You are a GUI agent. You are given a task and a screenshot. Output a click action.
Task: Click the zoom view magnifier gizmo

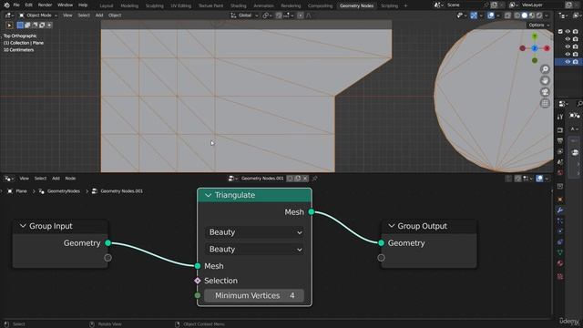click(545, 69)
